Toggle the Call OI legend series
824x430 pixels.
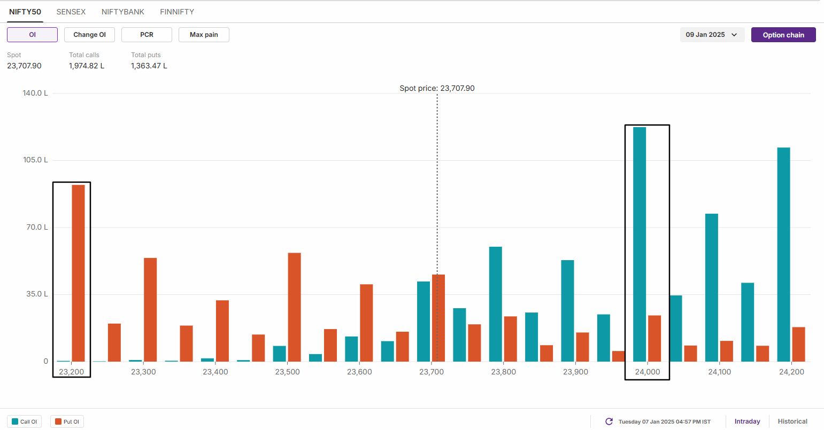coord(25,421)
